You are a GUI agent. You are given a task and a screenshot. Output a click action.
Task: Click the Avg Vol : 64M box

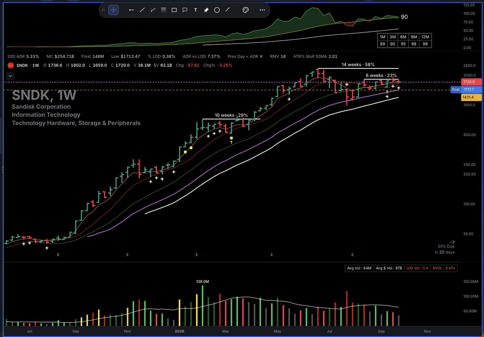click(359, 268)
